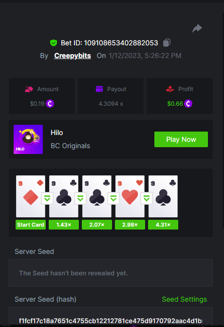Click the Payout wallet icon
Viewport: 224px width, 327px height.
point(99,89)
